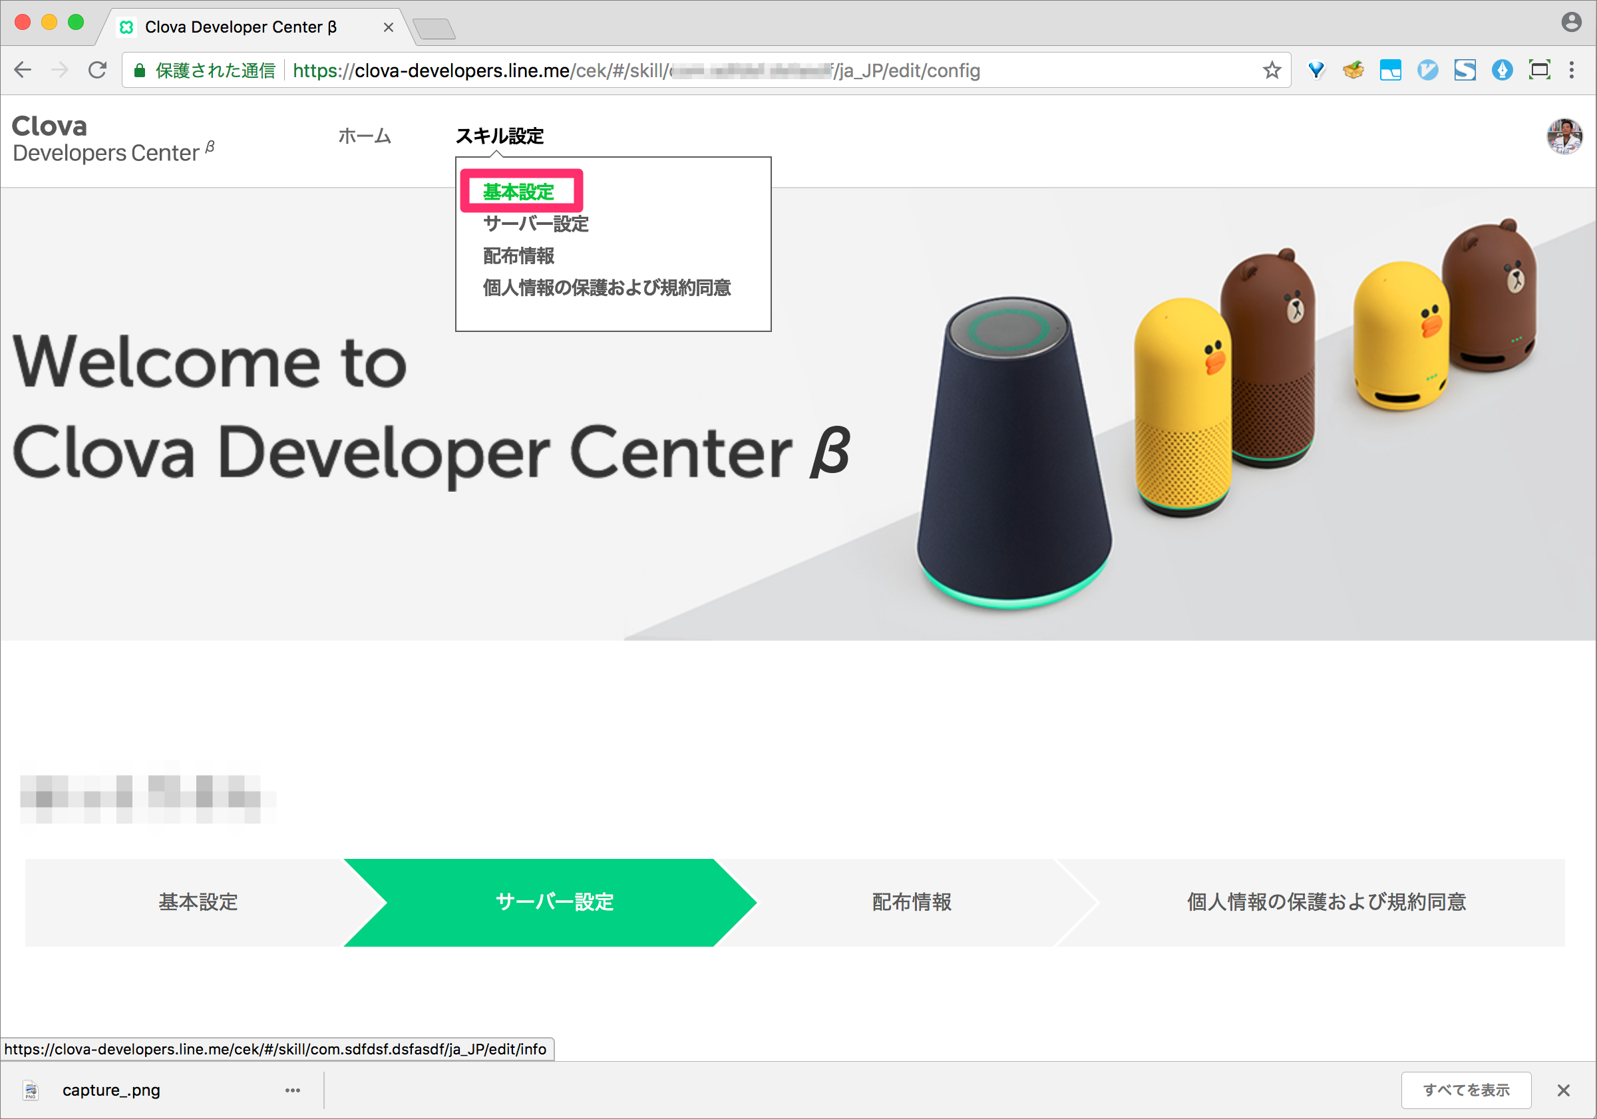The image size is (1597, 1119).
Task: Open the blue funnel extension icon
Action: pyautogui.click(x=1316, y=70)
